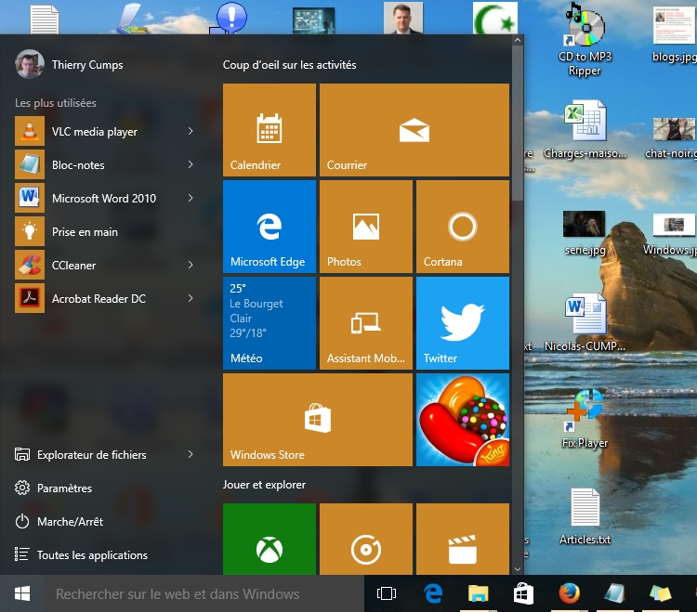Open the Windows Store tile
Viewport: 697px width, 612px height.
click(x=318, y=420)
